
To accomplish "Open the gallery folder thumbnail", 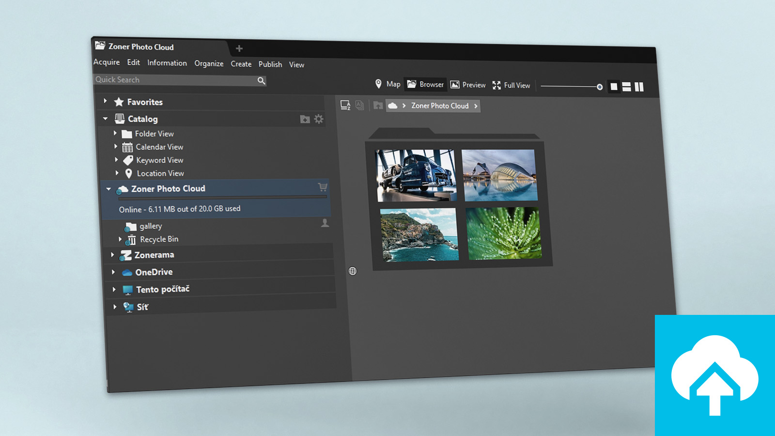I will point(459,200).
